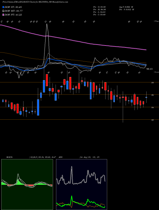Click the 32 price axis label
Screen dimensions: 159x210
[152, 120]
